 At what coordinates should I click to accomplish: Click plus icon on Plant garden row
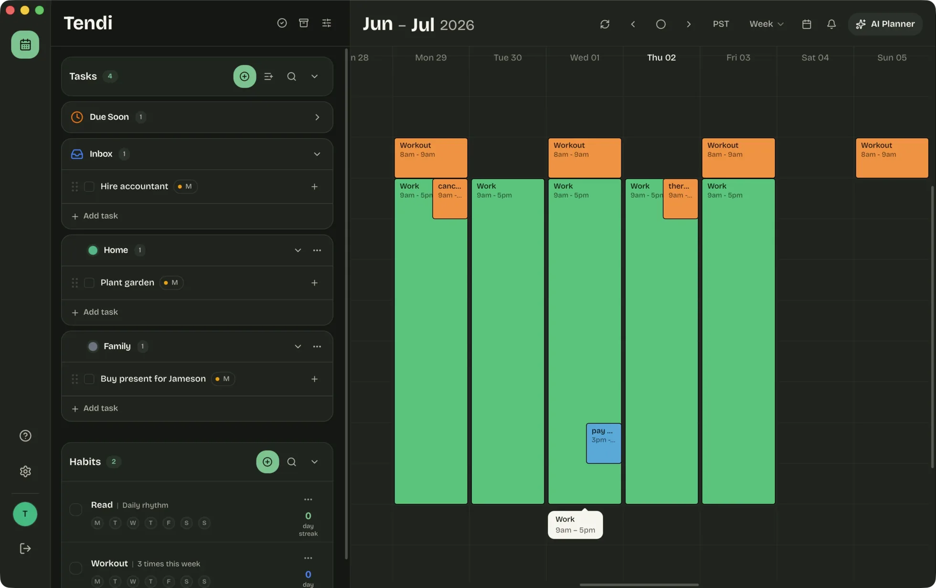(314, 283)
